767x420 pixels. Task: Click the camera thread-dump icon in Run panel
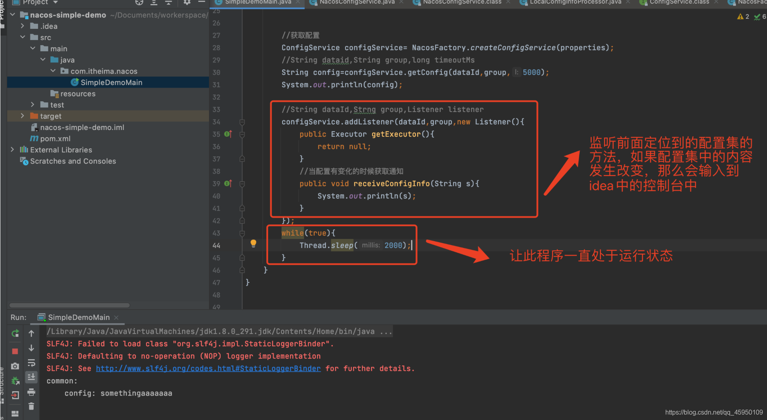(x=15, y=366)
